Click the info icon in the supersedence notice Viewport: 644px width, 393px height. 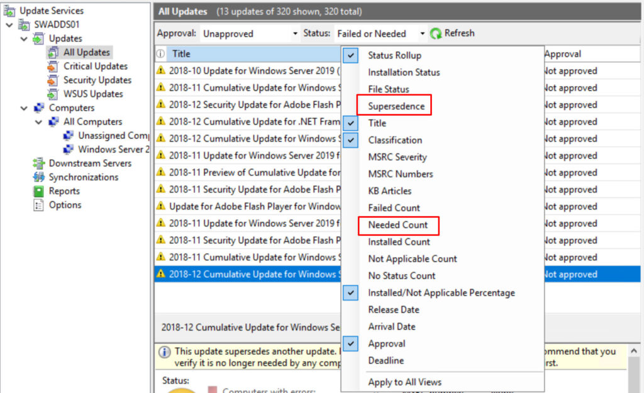click(165, 351)
